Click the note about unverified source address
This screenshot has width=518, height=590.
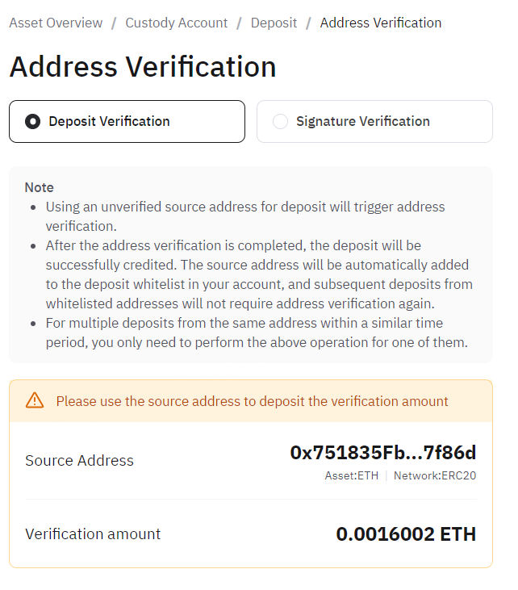click(244, 215)
